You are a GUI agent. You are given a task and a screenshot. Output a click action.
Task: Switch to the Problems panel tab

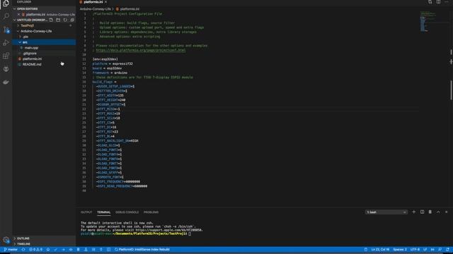click(151, 212)
